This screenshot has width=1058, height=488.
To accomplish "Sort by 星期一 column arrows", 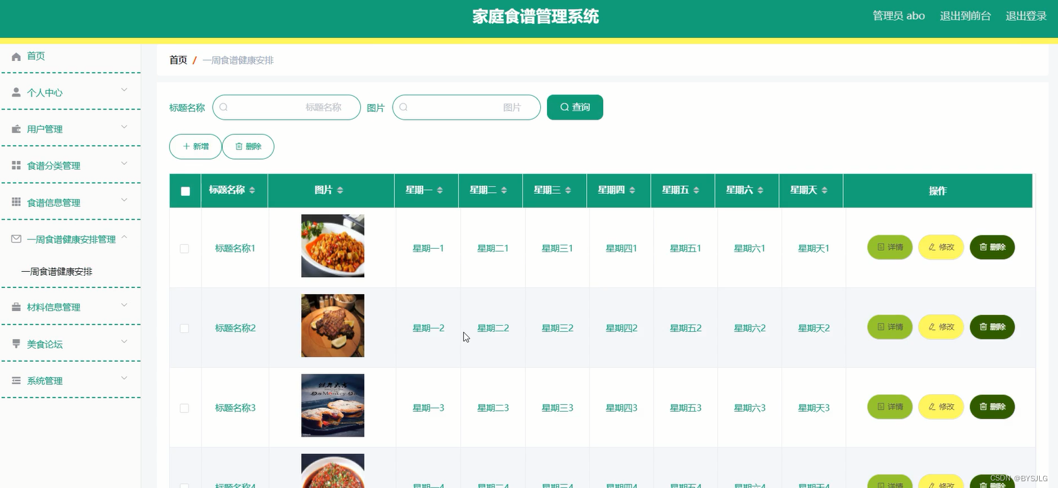I will click(439, 191).
